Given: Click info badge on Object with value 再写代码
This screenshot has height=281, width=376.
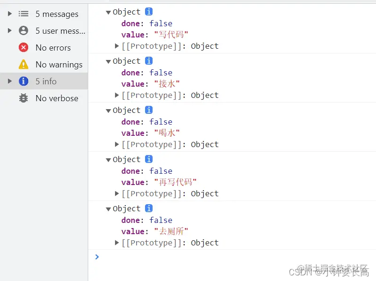Looking at the screenshot, I should [x=149, y=159].
